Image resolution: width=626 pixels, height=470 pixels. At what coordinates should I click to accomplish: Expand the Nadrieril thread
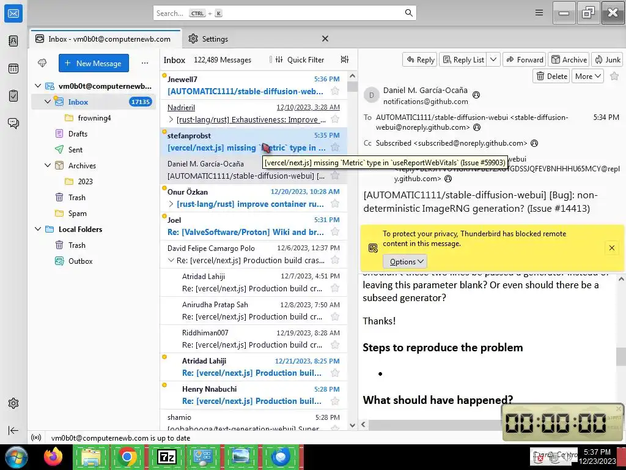[x=171, y=119]
